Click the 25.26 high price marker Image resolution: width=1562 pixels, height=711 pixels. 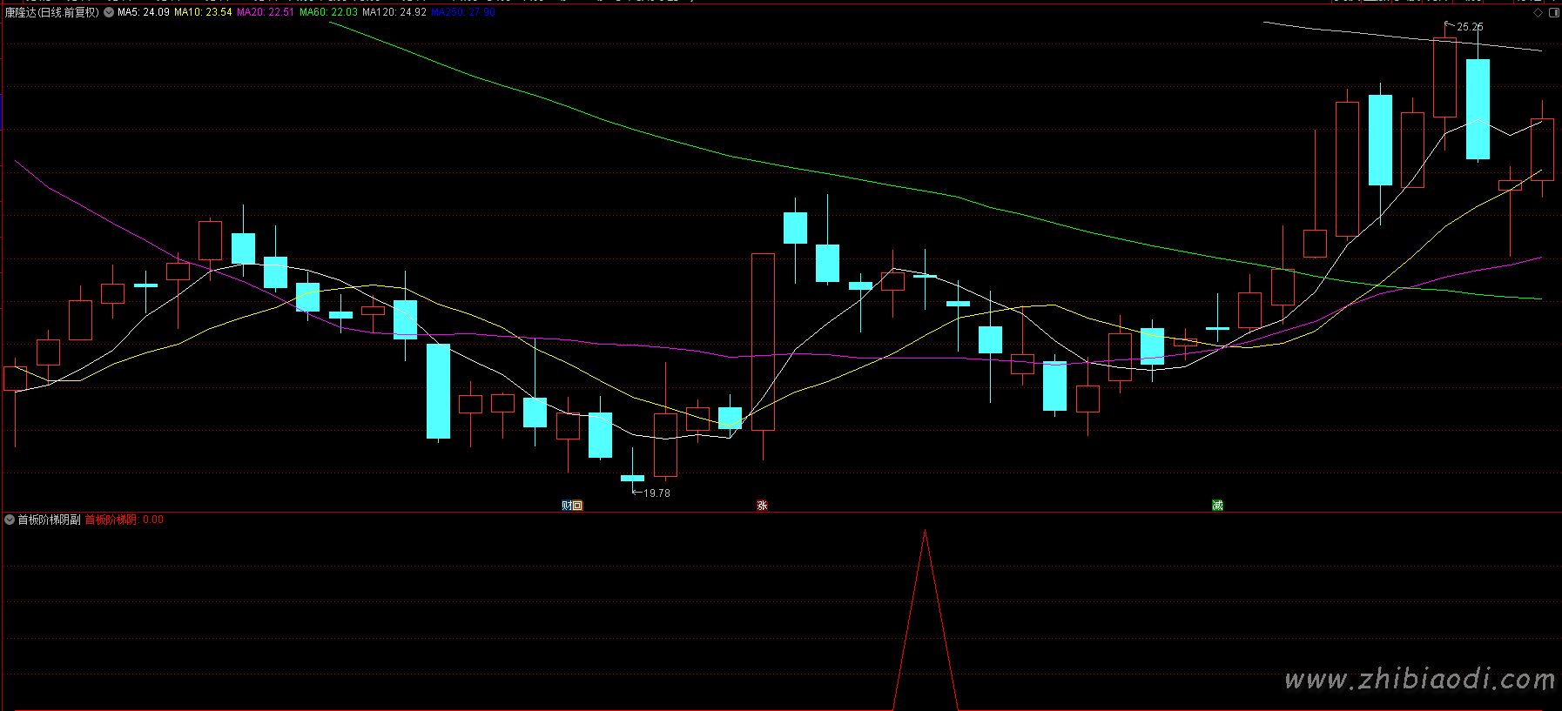coord(1470,27)
